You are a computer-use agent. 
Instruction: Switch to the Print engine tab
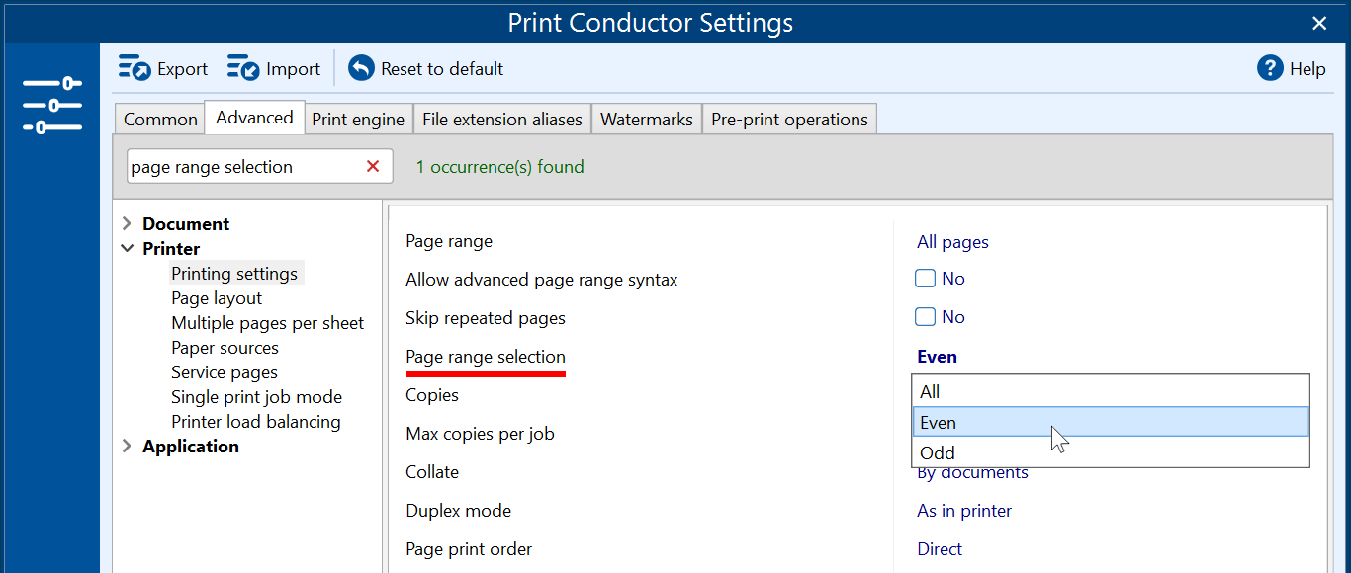coord(358,119)
